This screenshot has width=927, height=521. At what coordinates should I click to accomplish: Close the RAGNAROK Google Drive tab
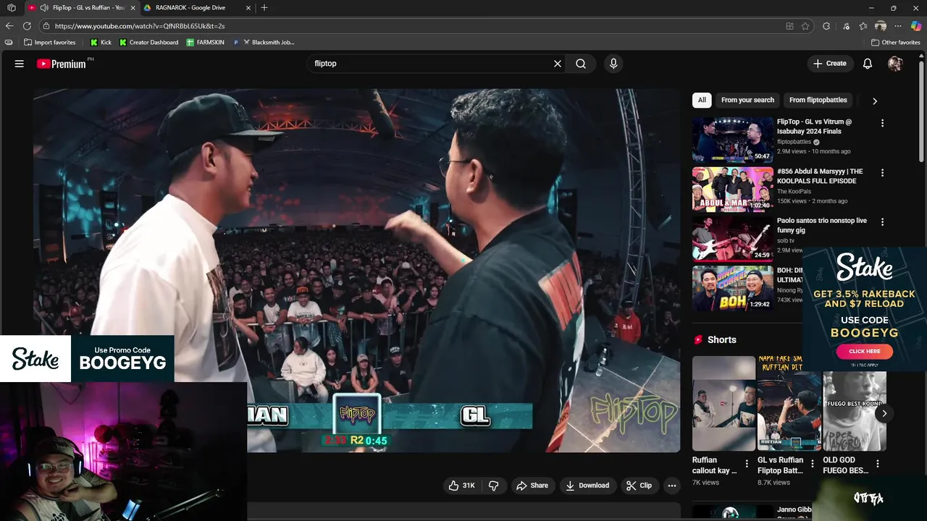tap(248, 7)
